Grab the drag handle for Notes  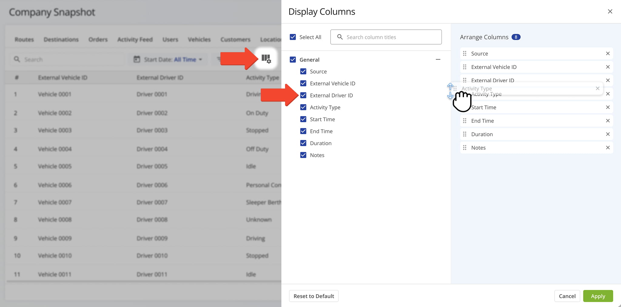[465, 148]
